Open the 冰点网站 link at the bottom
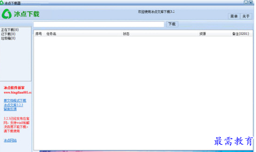This screenshot has height=152, width=256. click(x=10, y=140)
